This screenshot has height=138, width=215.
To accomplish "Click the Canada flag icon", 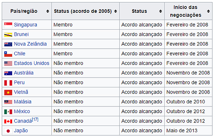I will coord(8,122).
